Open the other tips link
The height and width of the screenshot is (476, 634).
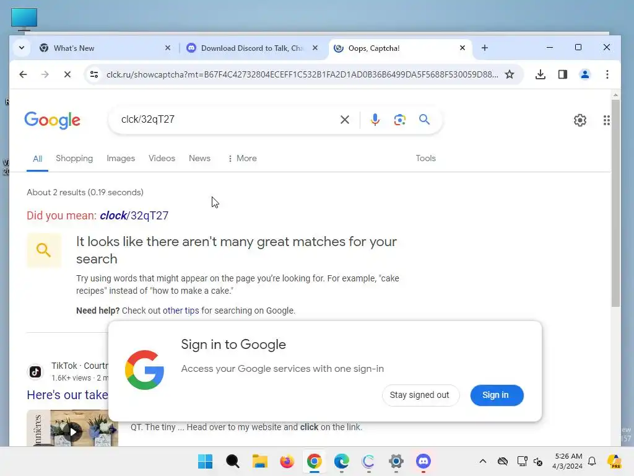click(x=181, y=311)
